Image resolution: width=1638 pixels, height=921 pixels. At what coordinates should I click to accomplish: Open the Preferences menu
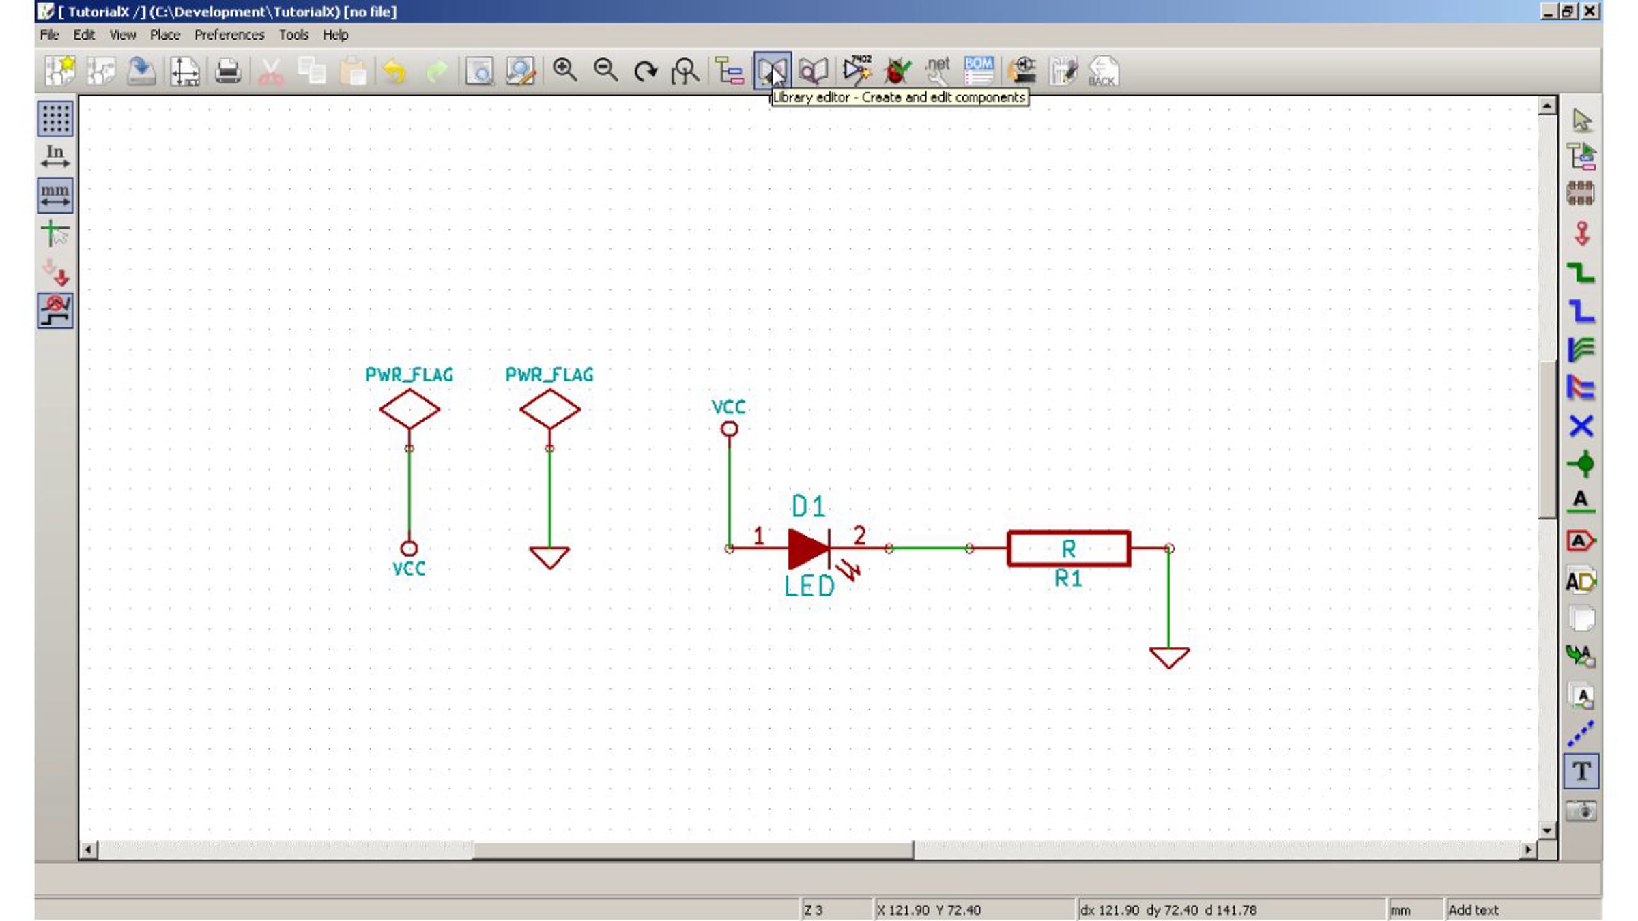pos(229,35)
